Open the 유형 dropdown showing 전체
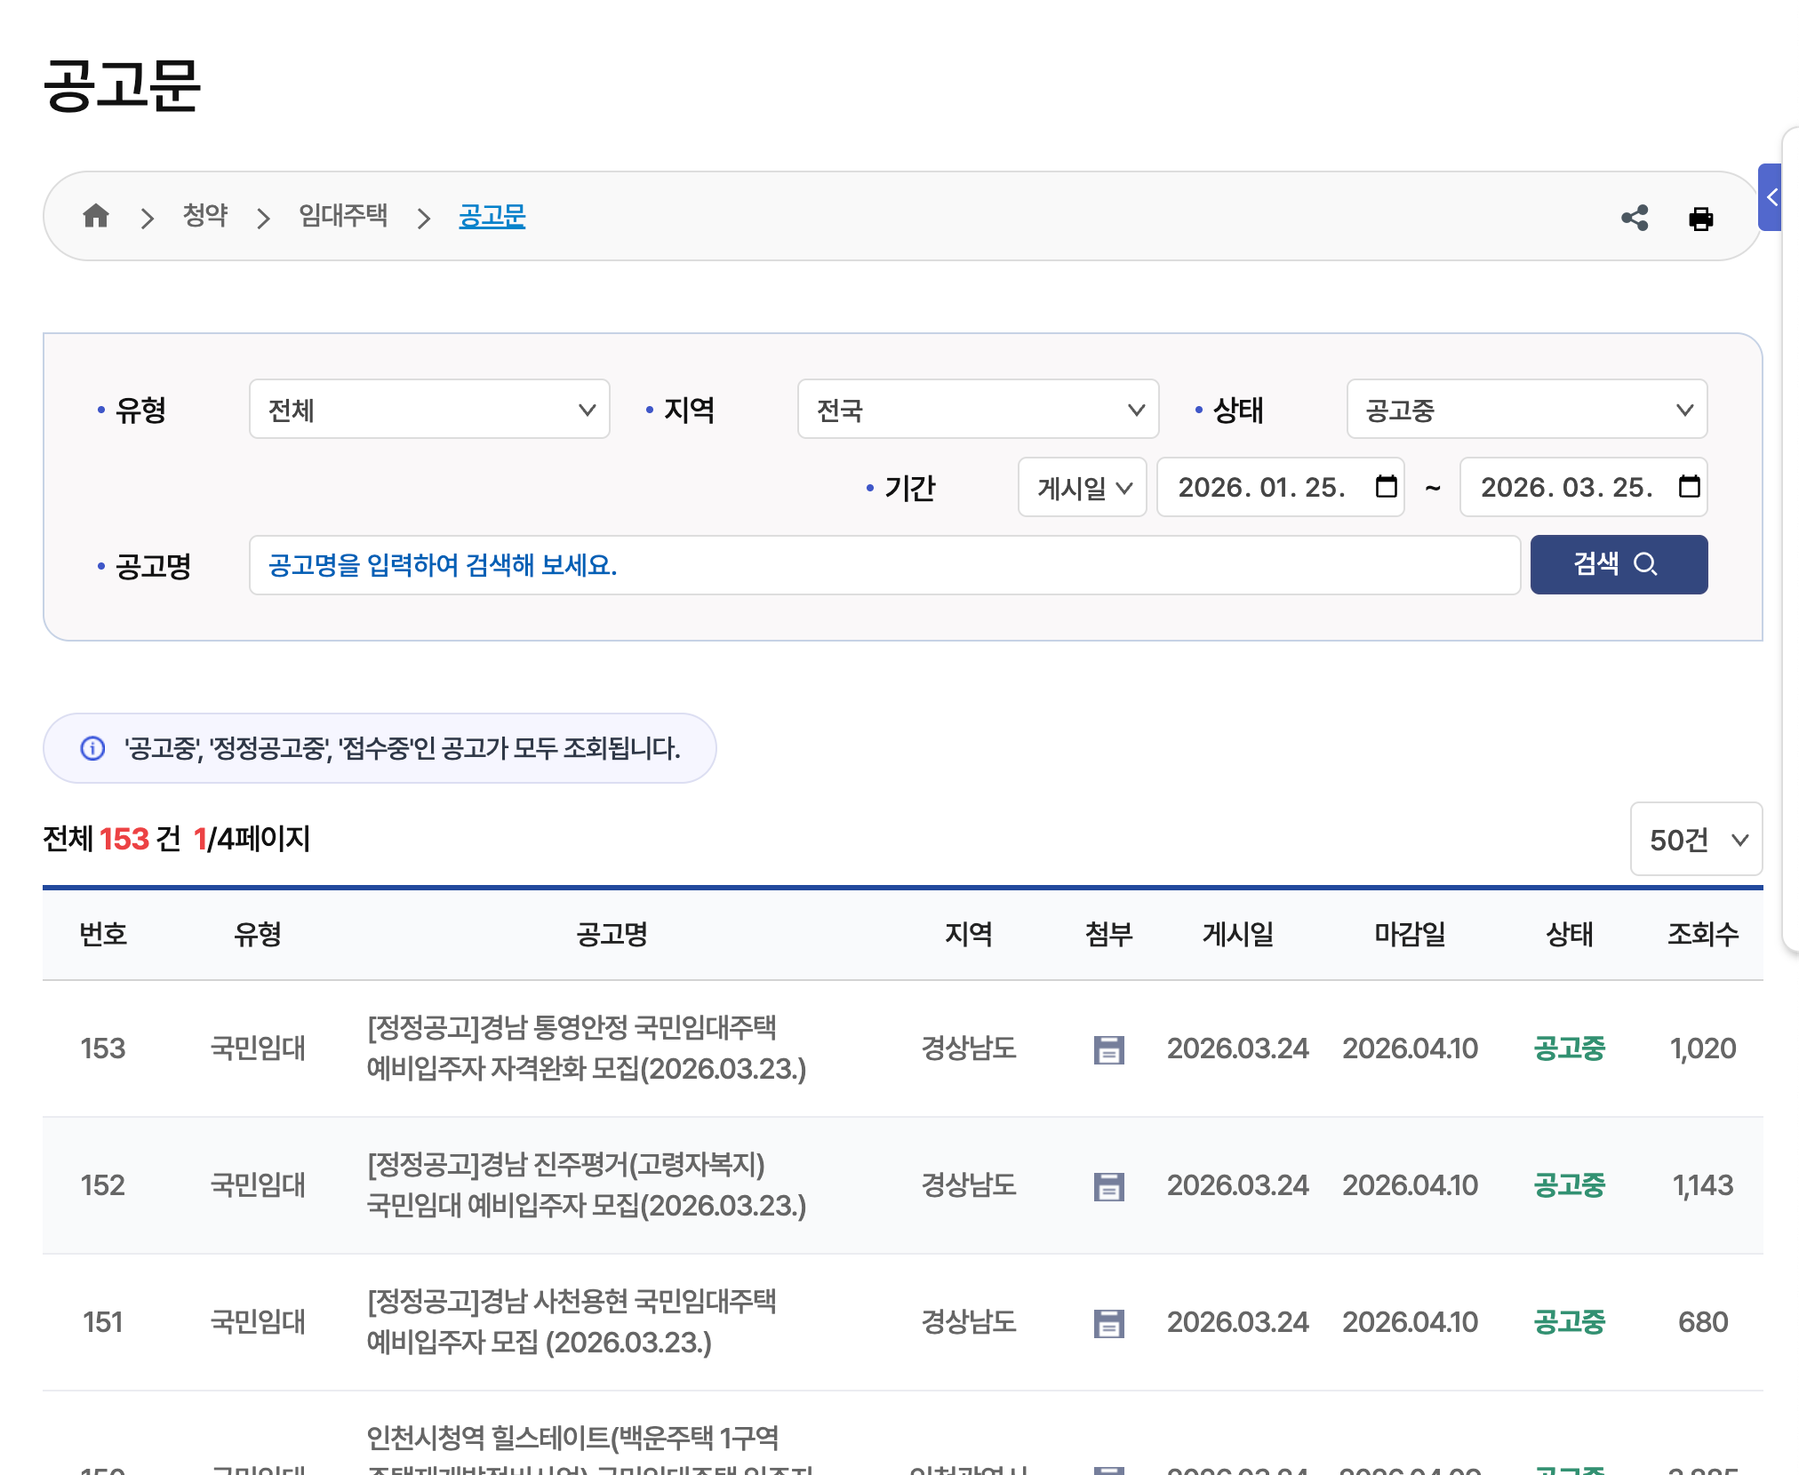The height and width of the screenshot is (1475, 1799). [x=429, y=410]
